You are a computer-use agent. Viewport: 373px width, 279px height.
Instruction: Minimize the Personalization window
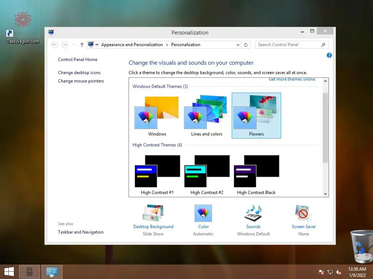coord(302,31)
